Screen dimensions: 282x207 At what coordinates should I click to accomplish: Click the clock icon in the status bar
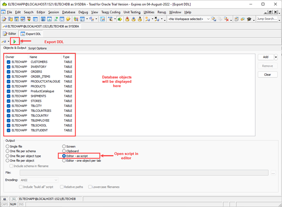pos(14,199)
